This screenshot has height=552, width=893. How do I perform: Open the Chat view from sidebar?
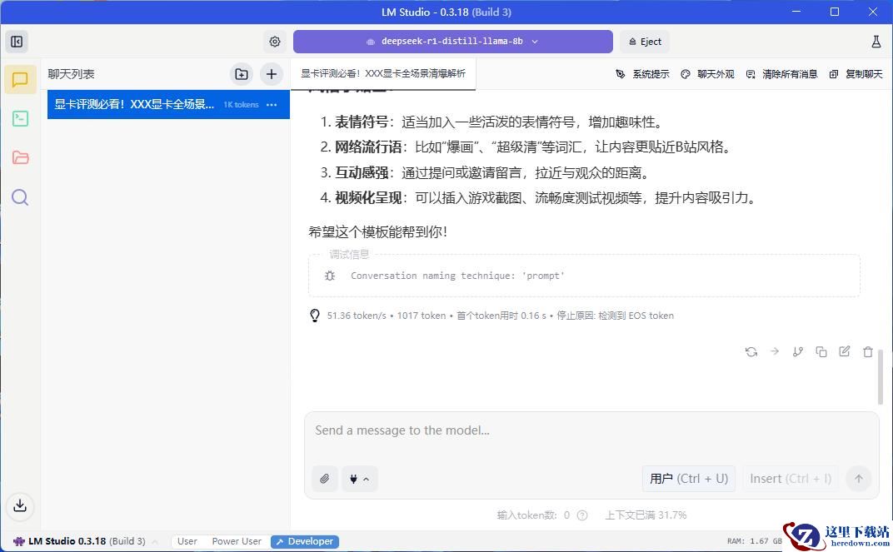point(21,79)
